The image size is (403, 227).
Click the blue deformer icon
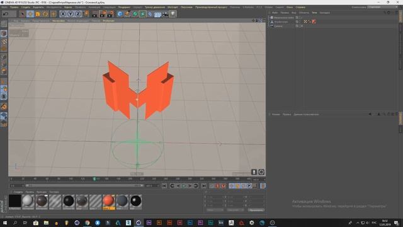[150, 14]
